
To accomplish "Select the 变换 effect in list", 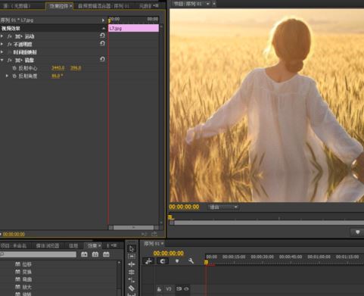I will 26,272.
